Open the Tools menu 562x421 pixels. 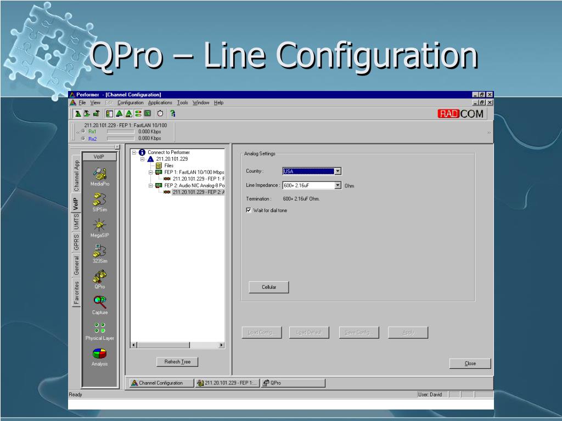(x=182, y=103)
